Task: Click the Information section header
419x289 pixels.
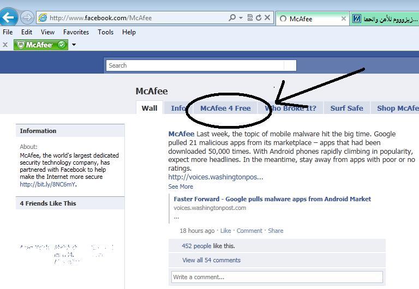Action: (70, 131)
